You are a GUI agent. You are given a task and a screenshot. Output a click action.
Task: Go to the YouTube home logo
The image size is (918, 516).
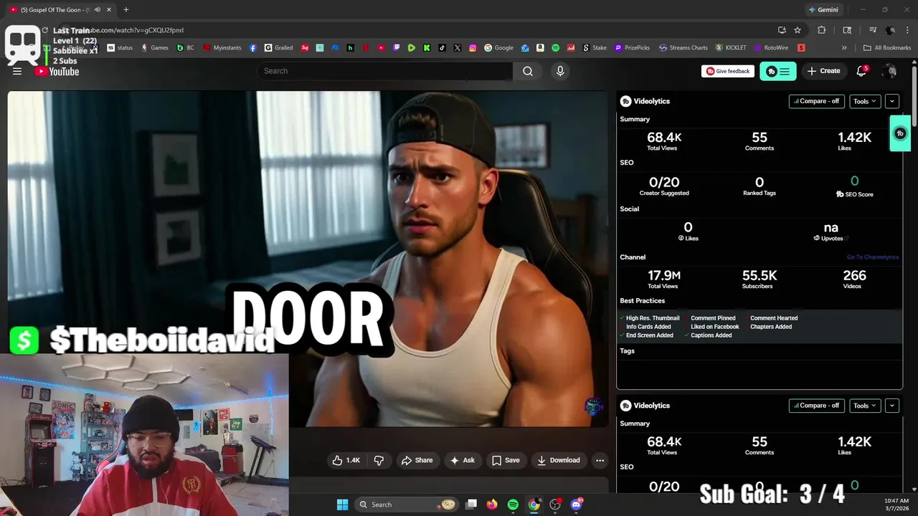pyautogui.click(x=57, y=71)
